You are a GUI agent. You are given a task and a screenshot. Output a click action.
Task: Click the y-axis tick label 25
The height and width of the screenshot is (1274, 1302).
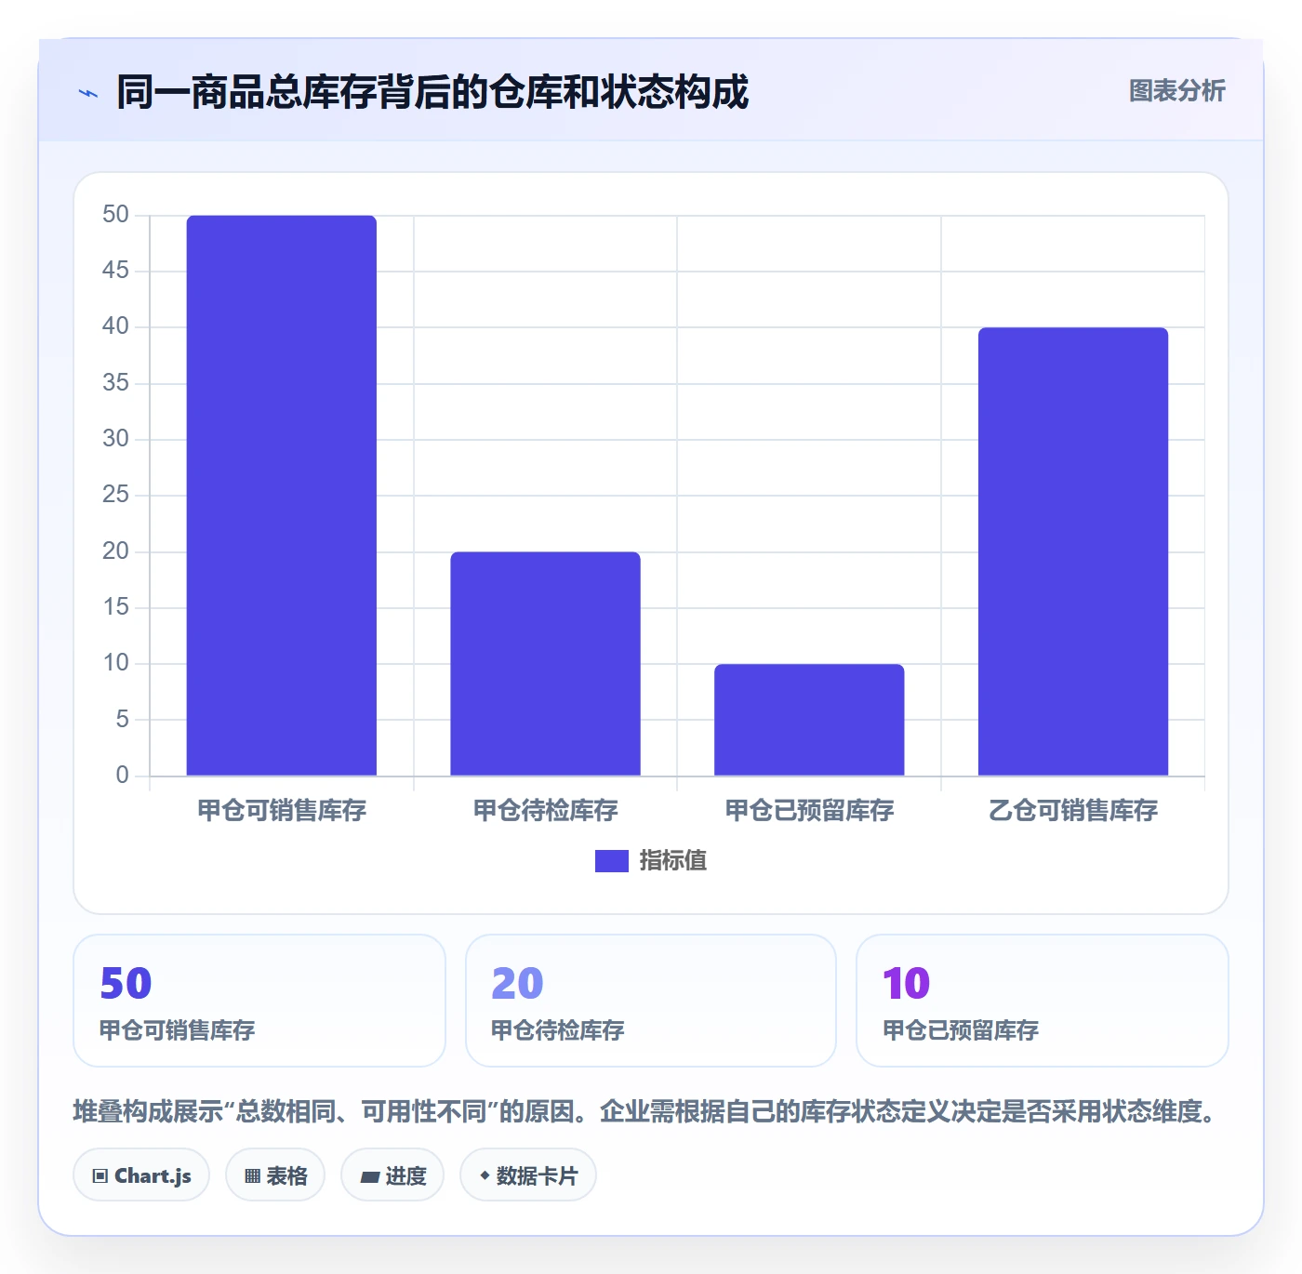pyautogui.click(x=115, y=495)
